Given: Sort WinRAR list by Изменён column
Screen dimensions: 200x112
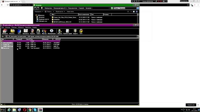Looking at the screenshot, I should [x=47, y=39].
